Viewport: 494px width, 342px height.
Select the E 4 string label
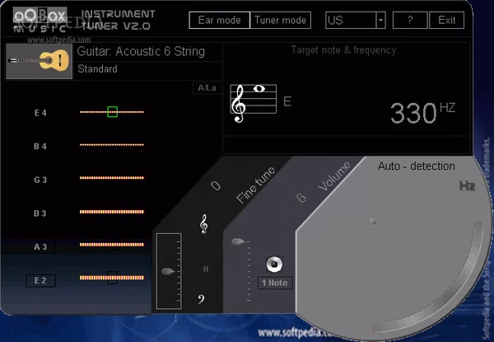click(x=40, y=113)
